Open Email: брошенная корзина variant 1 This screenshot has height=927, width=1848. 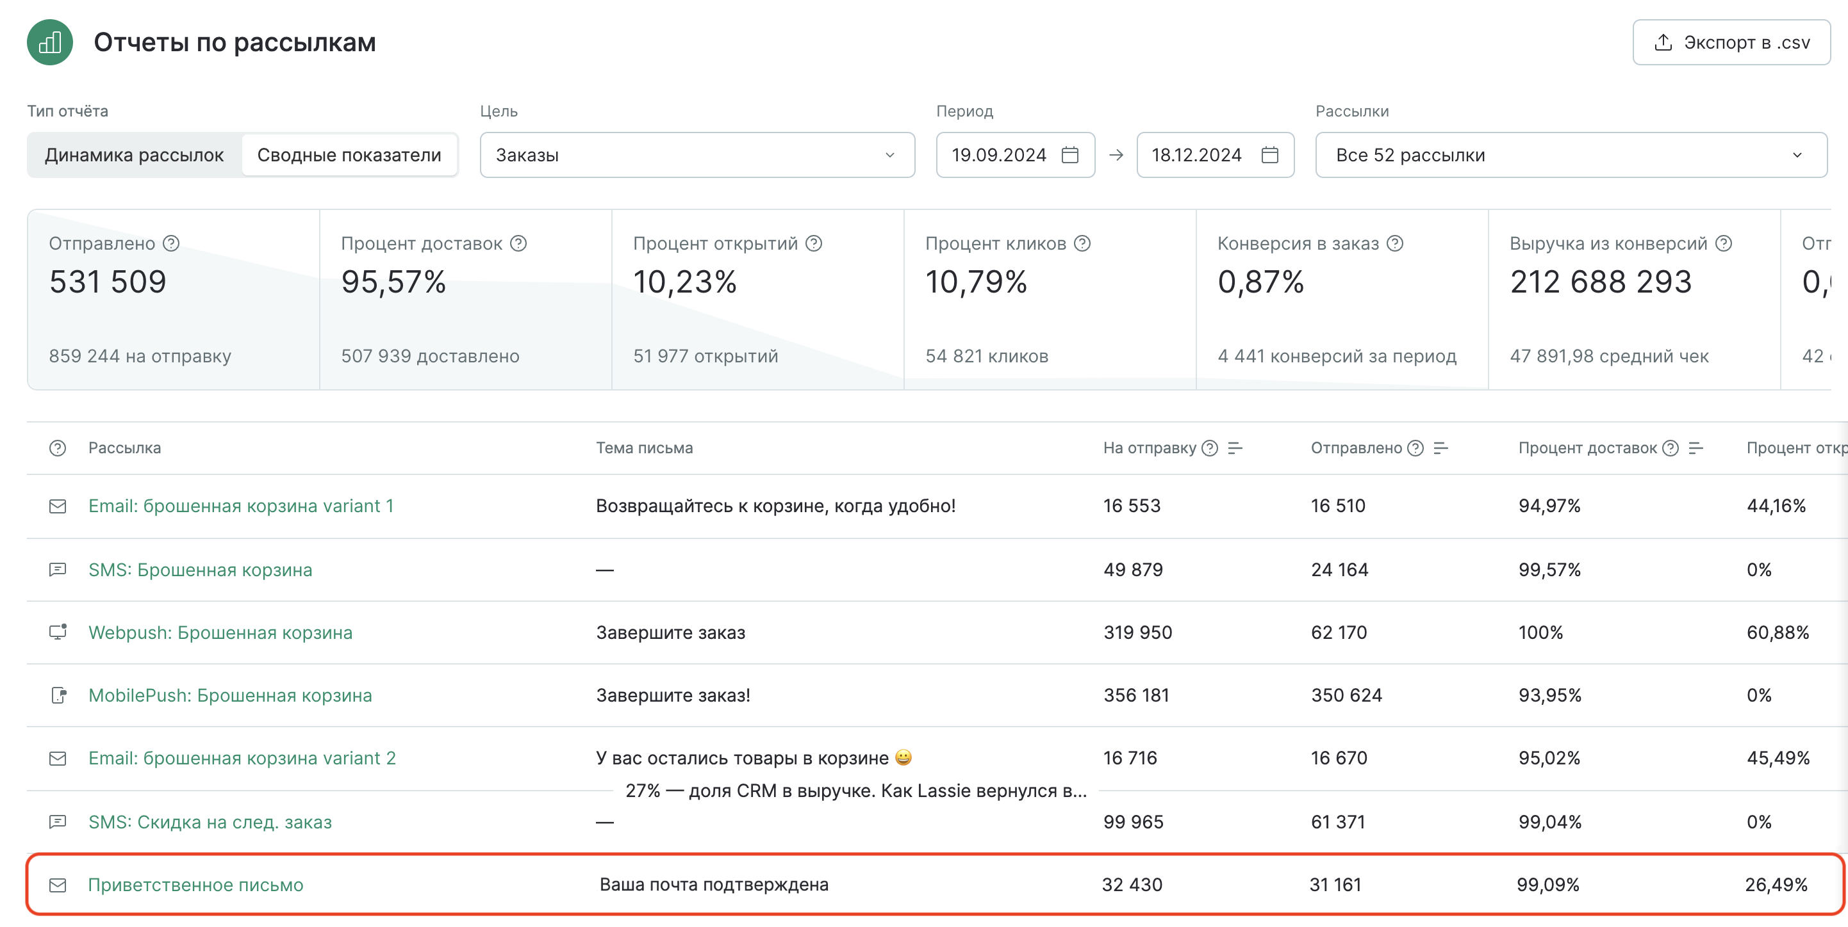(x=241, y=506)
